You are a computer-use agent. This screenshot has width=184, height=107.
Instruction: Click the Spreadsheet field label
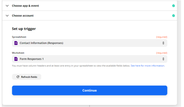pos(19,37)
